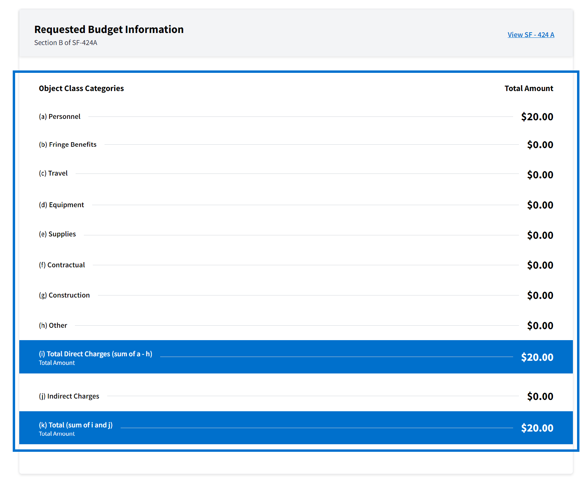Select the Object Class Categories header

(81, 88)
